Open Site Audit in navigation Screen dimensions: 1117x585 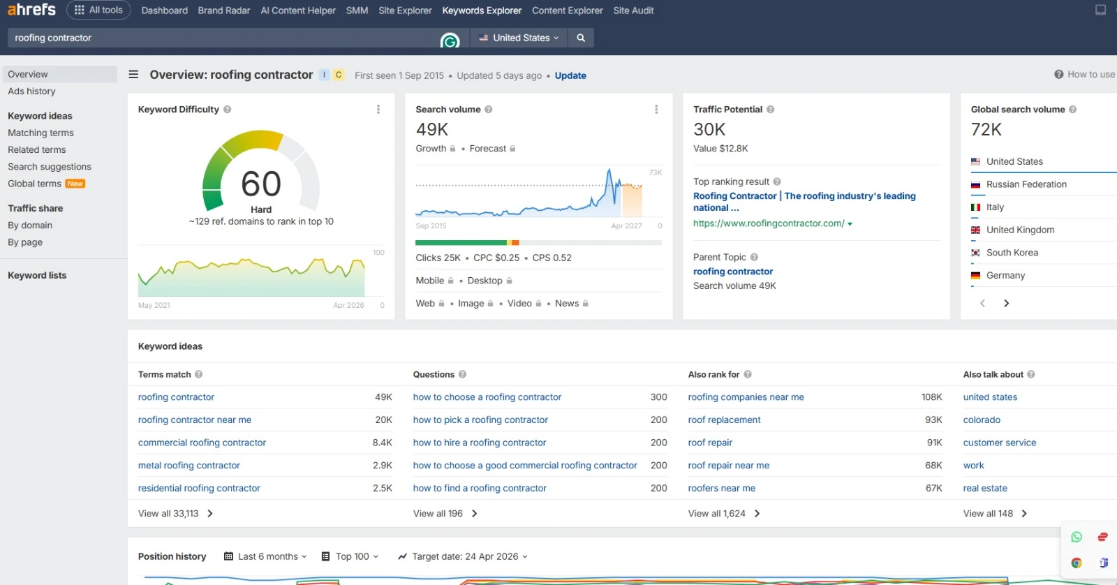(634, 10)
